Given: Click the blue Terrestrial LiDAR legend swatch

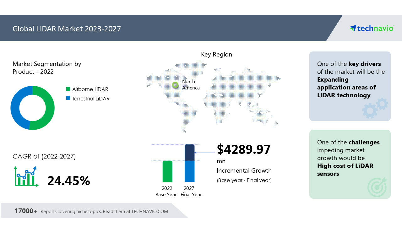Looking at the screenshot, I should point(68,99).
